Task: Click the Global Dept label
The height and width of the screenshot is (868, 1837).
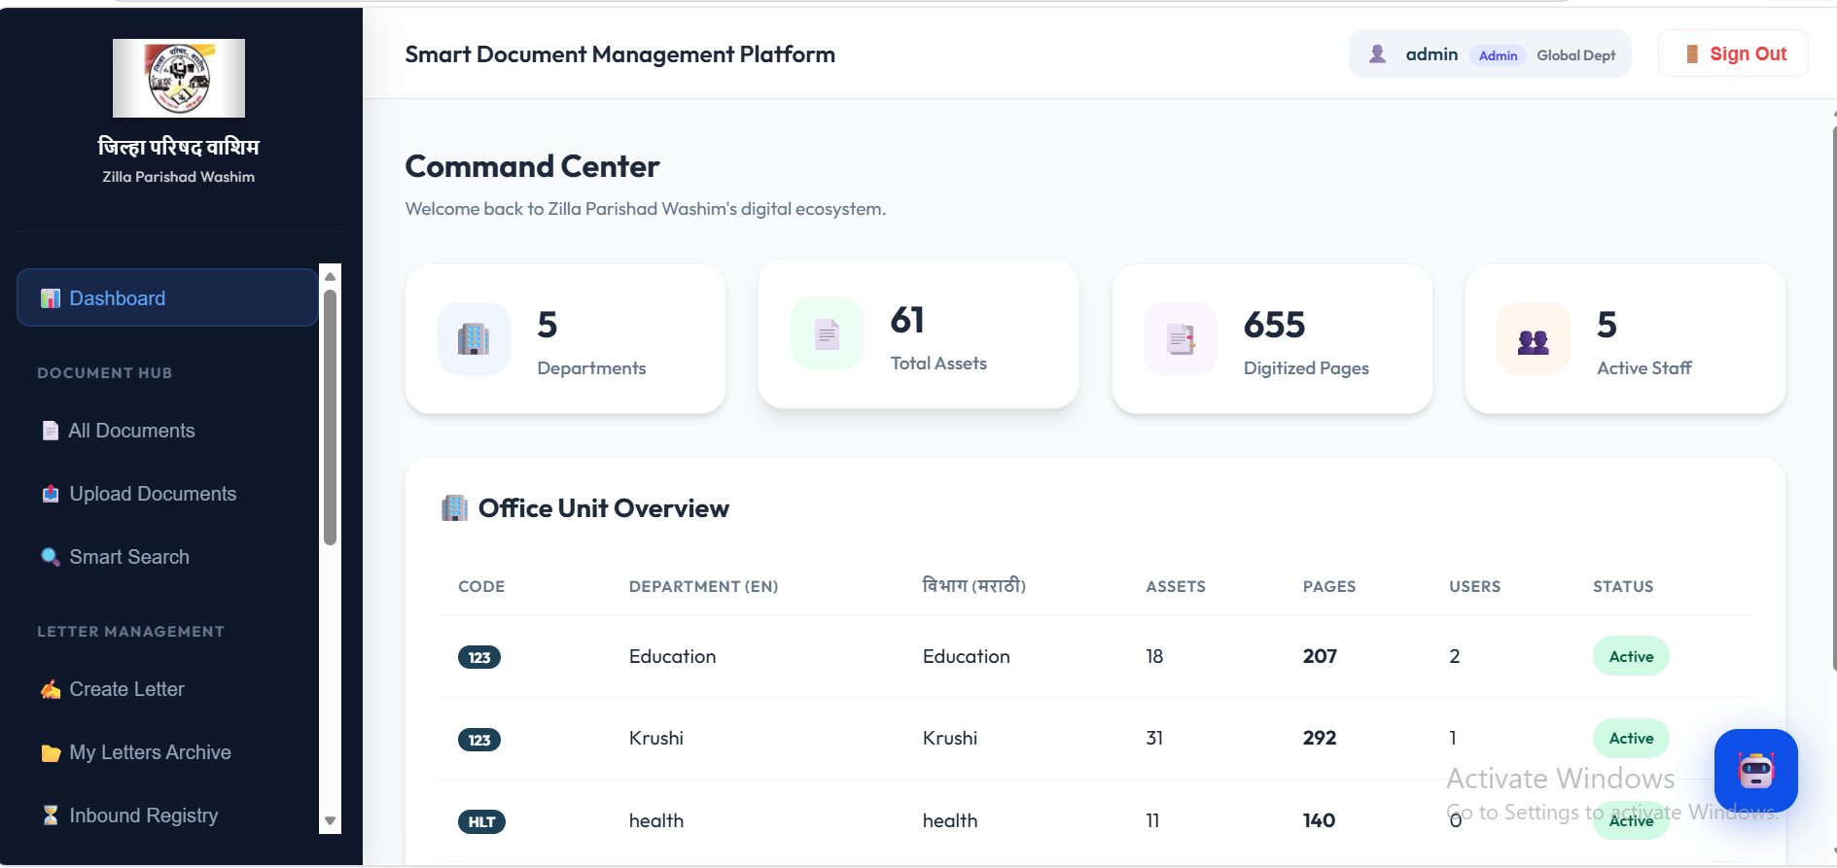Action: tap(1575, 55)
